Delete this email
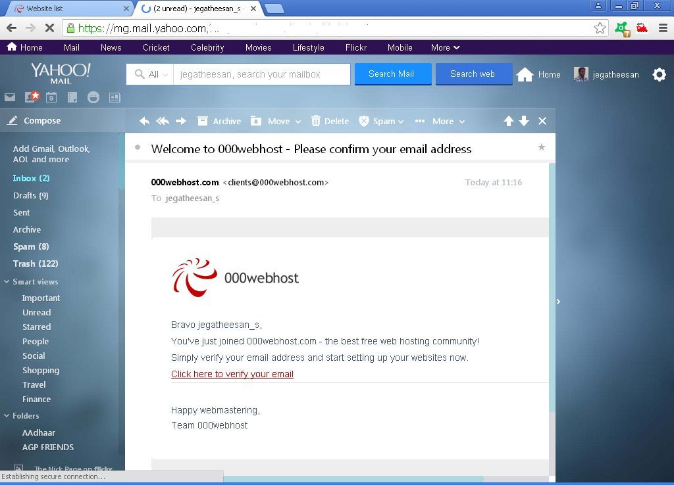The width and height of the screenshot is (674, 485). point(330,121)
